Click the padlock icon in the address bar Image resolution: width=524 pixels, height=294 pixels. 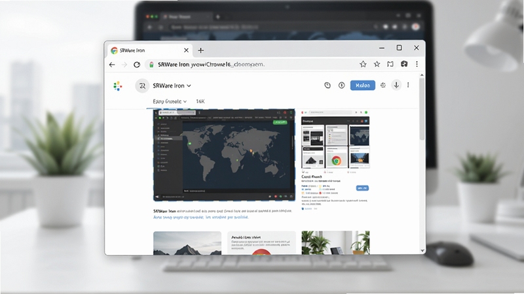pos(151,65)
